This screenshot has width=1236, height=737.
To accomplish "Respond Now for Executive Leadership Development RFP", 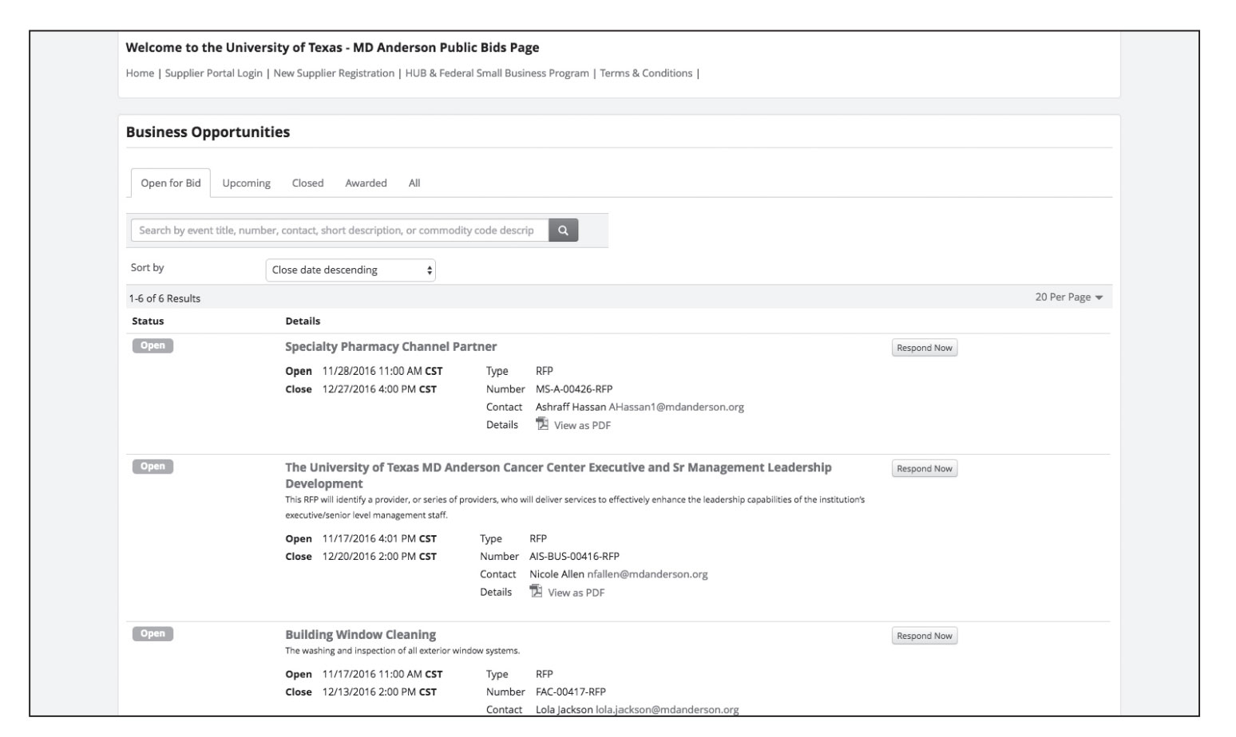I will click(925, 469).
